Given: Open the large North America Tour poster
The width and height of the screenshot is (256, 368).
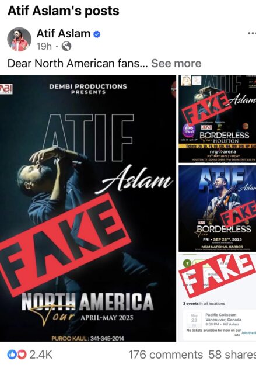Looking at the screenshot, I should click(88, 208).
